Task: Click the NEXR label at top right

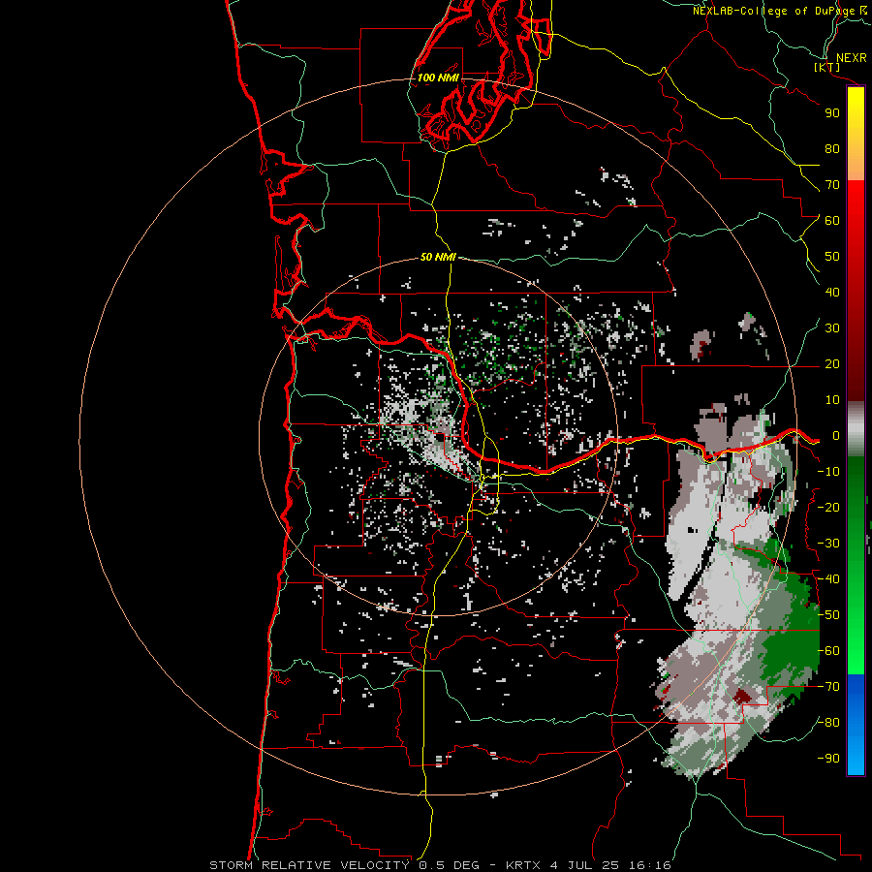Action: (852, 58)
